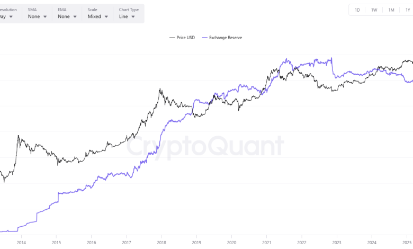Viewport: 413px width, 249px height.
Task: Click the purple Exchange Reserve legend marker
Action: point(205,38)
